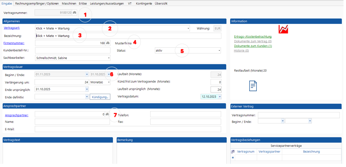This screenshot has height=167, width=346.
Task: Open the Status dropdown showing aktiv
Action: tap(219, 51)
